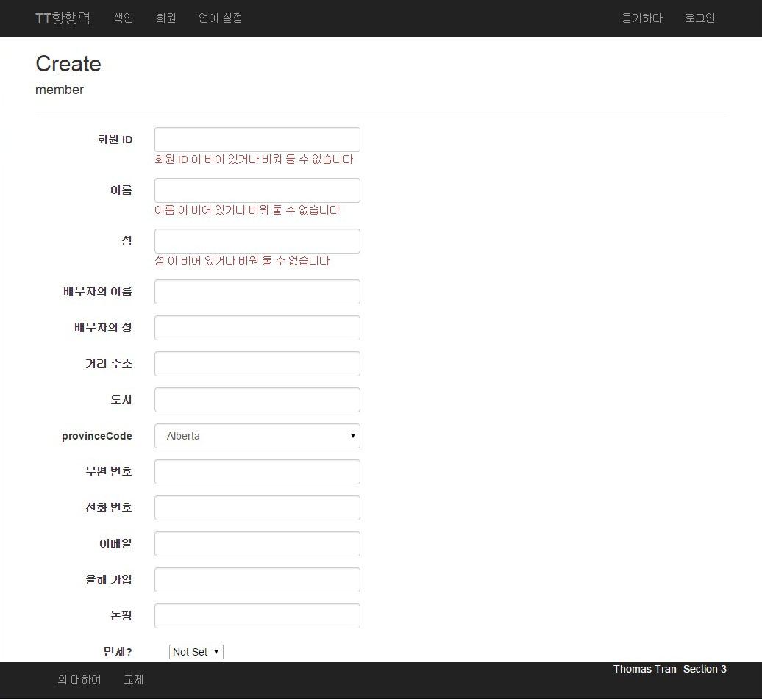Click the 의 대하여 footer link
The height and width of the screenshot is (699, 762).
pyautogui.click(x=79, y=680)
